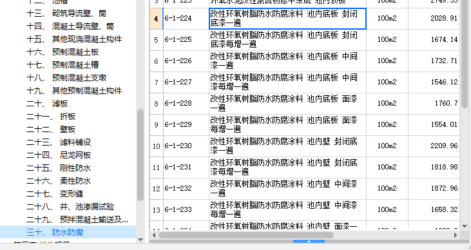The height and width of the screenshot is (250, 471).
Task: Click name cell 池内底板 面漆每增一遍
Action: click(287, 125)
